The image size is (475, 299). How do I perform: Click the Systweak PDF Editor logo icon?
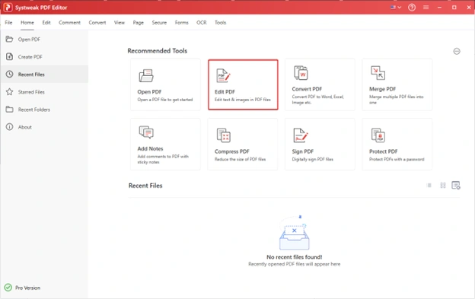pyautogui.click(x=8, y=8)
